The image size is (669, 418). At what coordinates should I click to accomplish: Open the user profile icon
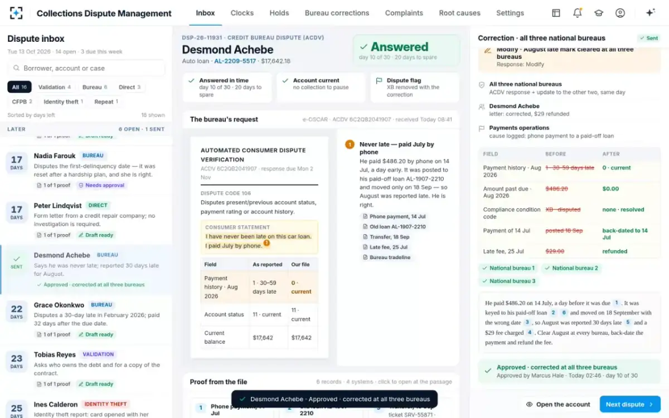[620, 13]
